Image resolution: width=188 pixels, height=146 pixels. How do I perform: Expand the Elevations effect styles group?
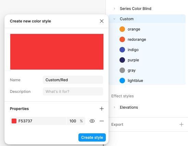coord(114,107)
